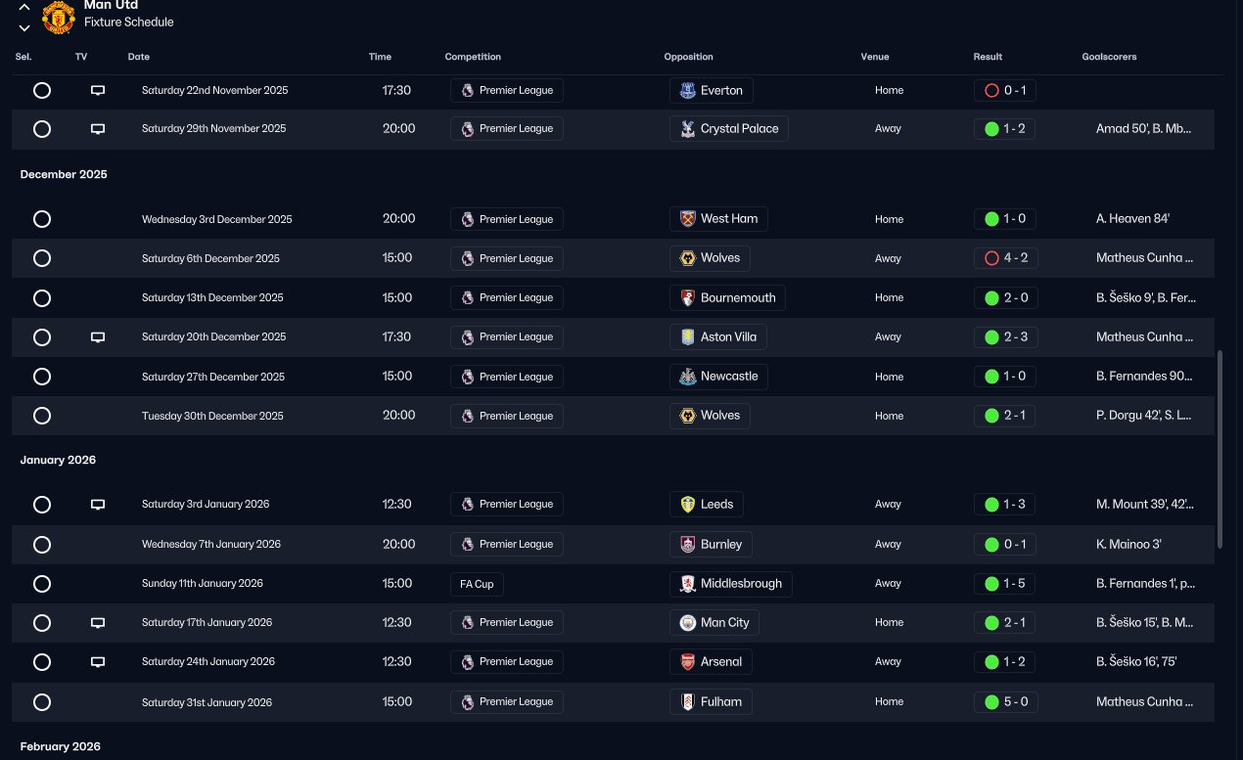Click 'Saturday 22nd November 2025' date

pos(215,90)
